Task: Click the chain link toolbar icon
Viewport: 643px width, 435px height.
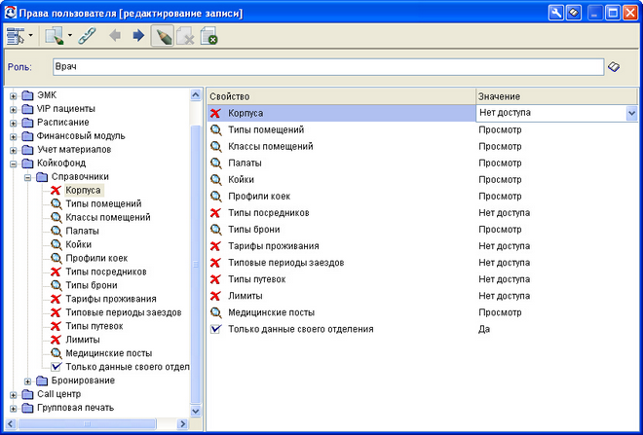Action: (x=87, y=36)
